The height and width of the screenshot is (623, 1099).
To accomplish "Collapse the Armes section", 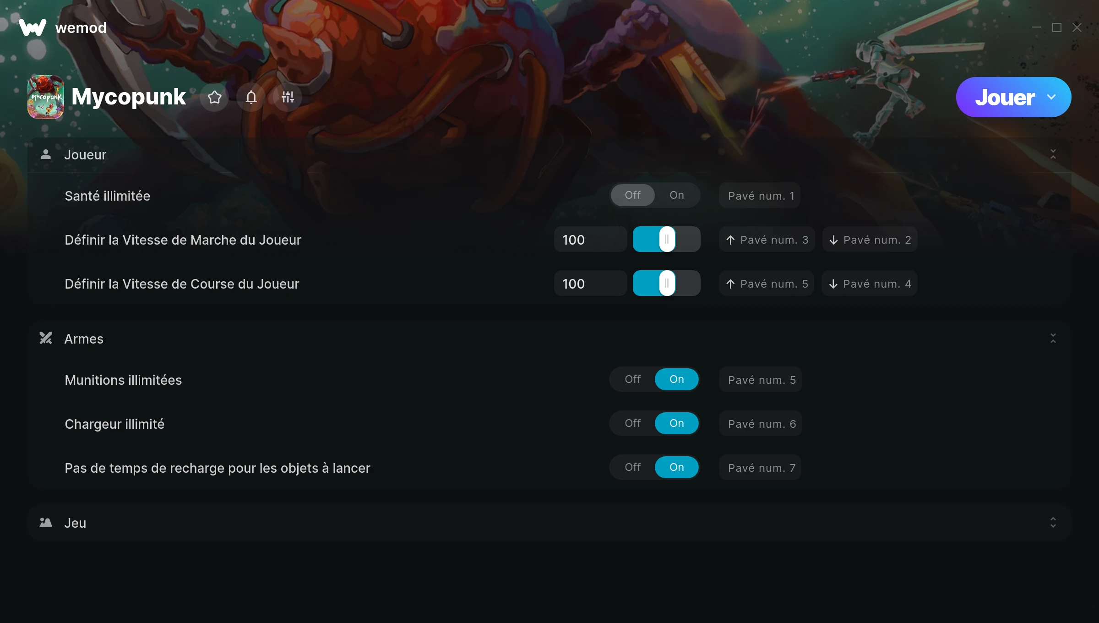I will click(x=1053, y=339).
